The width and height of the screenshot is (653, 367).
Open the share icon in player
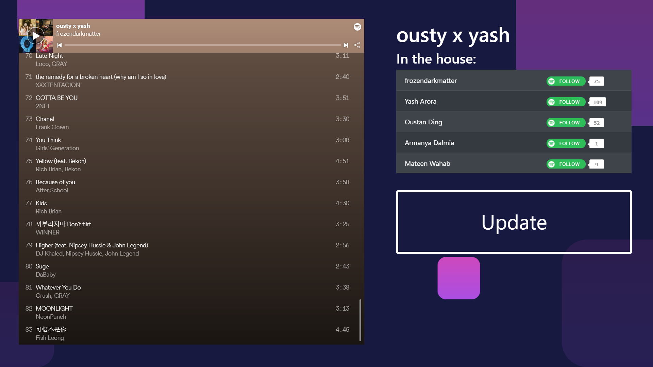tap(357, 45)
